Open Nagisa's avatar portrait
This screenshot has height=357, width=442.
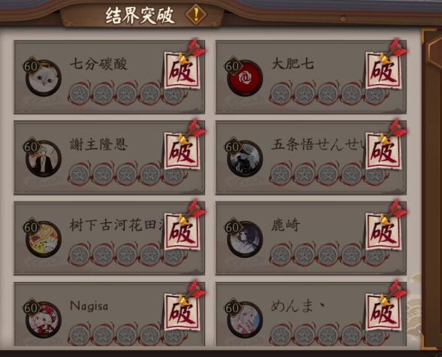click(x=44, y=319)
